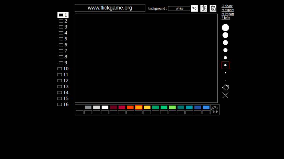284x159 pixels.
Task: Pick the black color swatch
Action: 80,107
